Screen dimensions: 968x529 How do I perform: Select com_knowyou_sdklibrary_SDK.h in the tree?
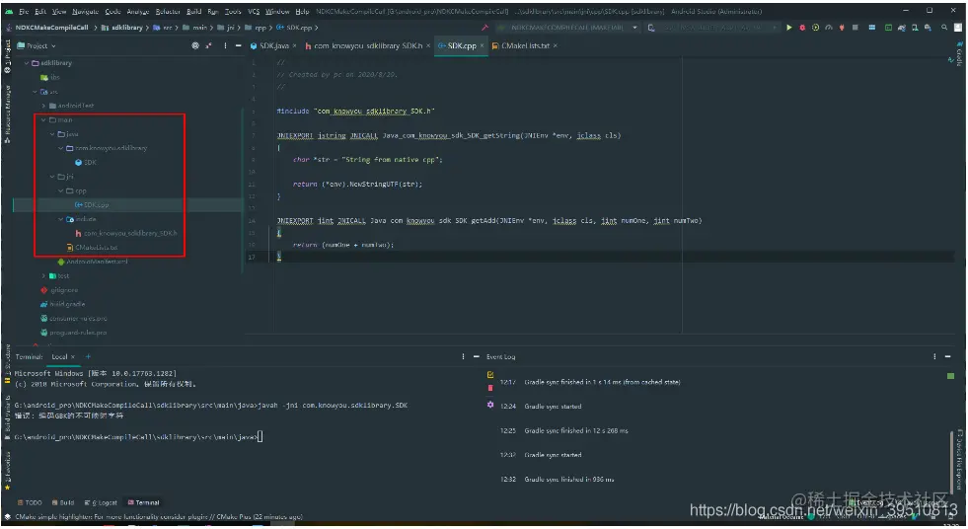click(x=126, y=233)
